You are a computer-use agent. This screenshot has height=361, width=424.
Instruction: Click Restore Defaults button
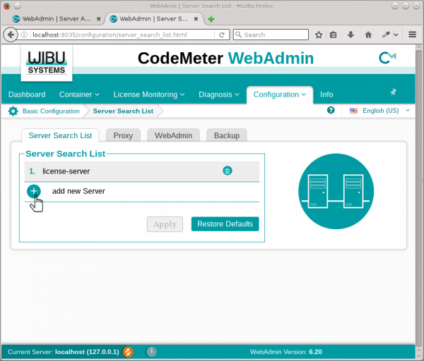(x=225, y=224)
